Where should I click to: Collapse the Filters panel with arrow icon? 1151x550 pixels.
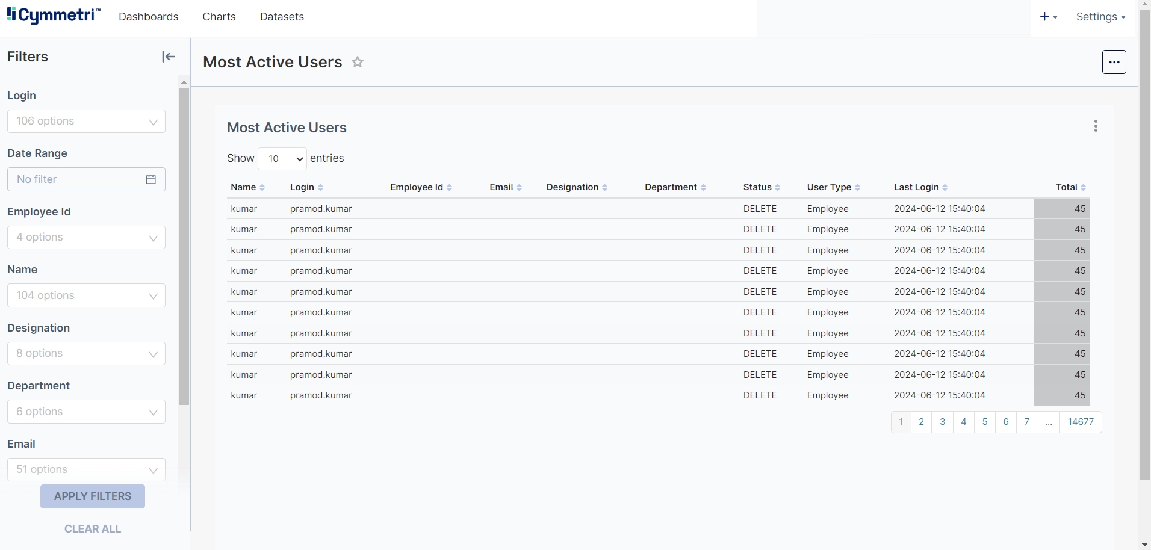click(x=169, y=57)
